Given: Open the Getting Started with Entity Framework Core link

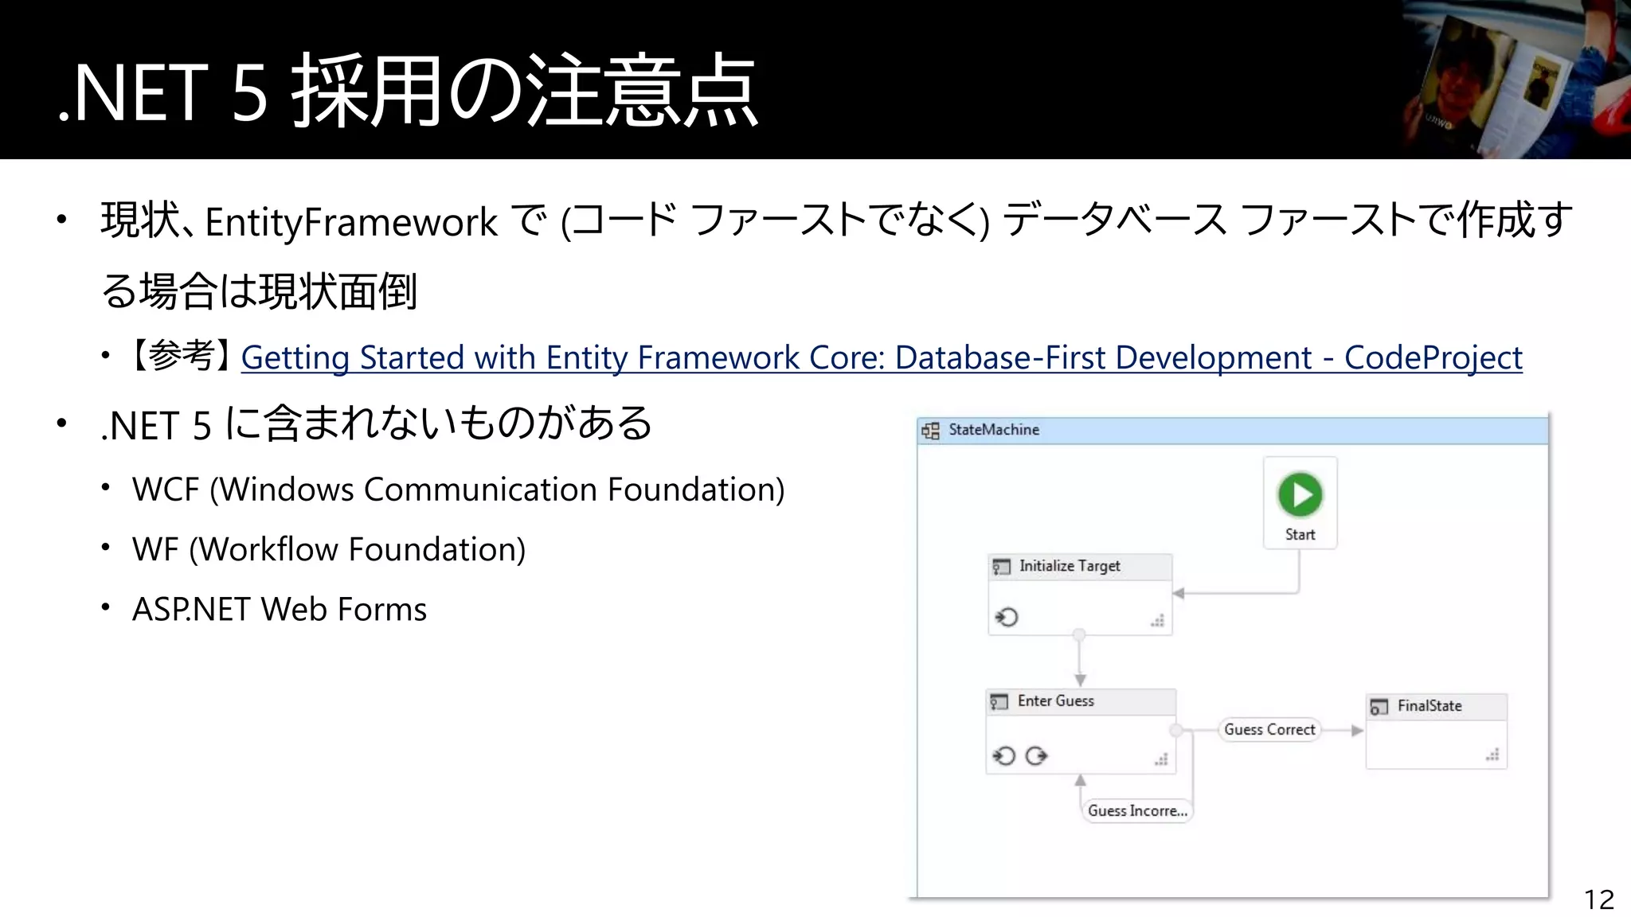Looking at the screenshot, I should click(x=882, y=357).
